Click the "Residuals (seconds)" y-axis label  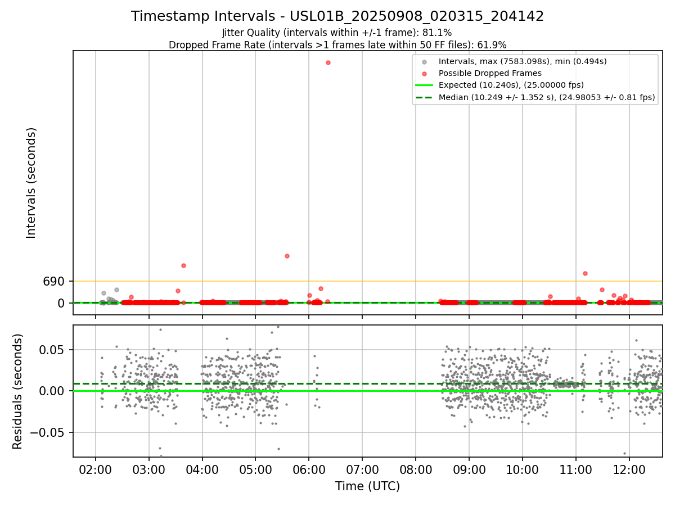18,391
